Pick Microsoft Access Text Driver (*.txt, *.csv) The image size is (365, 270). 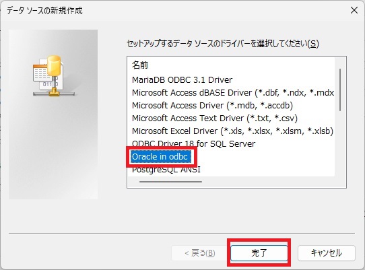[215, 119]
